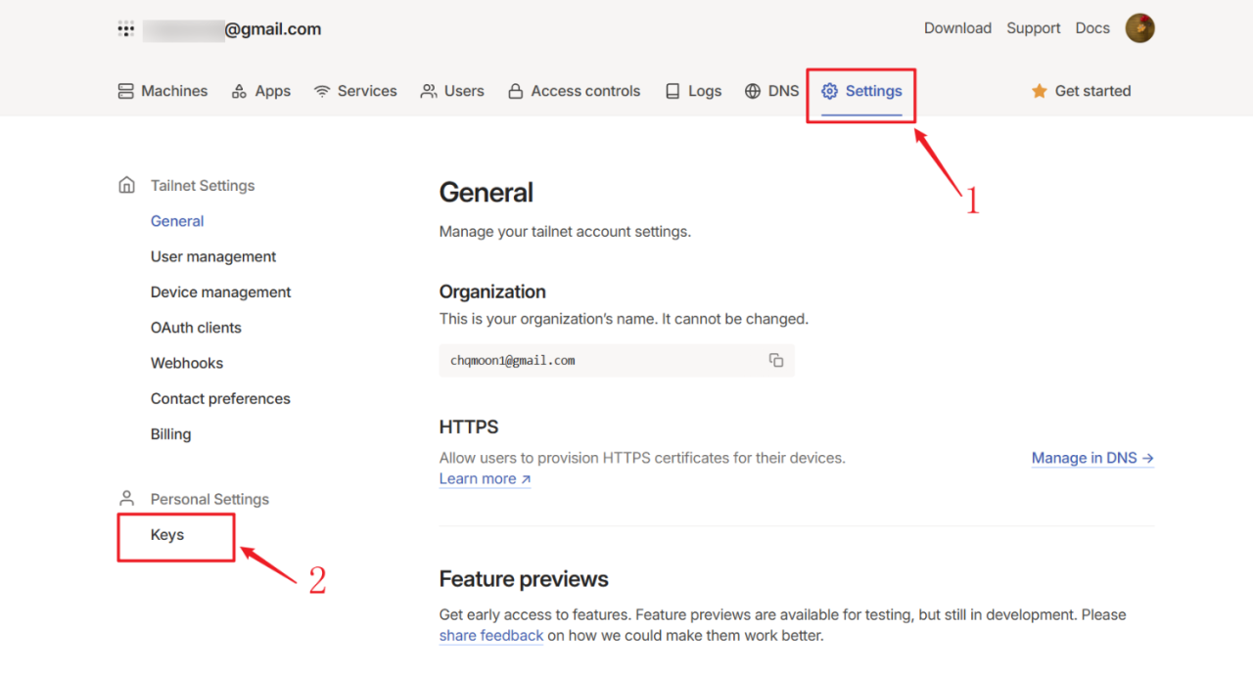Click the Manage in DNS link
Image resolution: width=1253 pixels, height=674 pixels.
pos(1092,458)
